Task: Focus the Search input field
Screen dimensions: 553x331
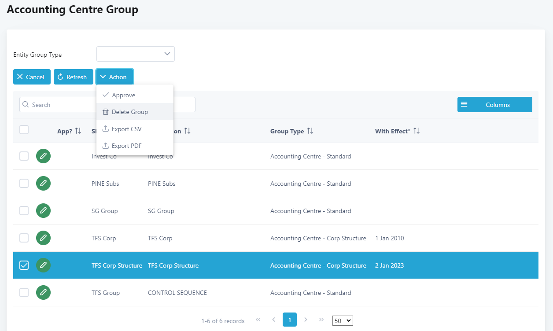Action: tap(57, 105)
